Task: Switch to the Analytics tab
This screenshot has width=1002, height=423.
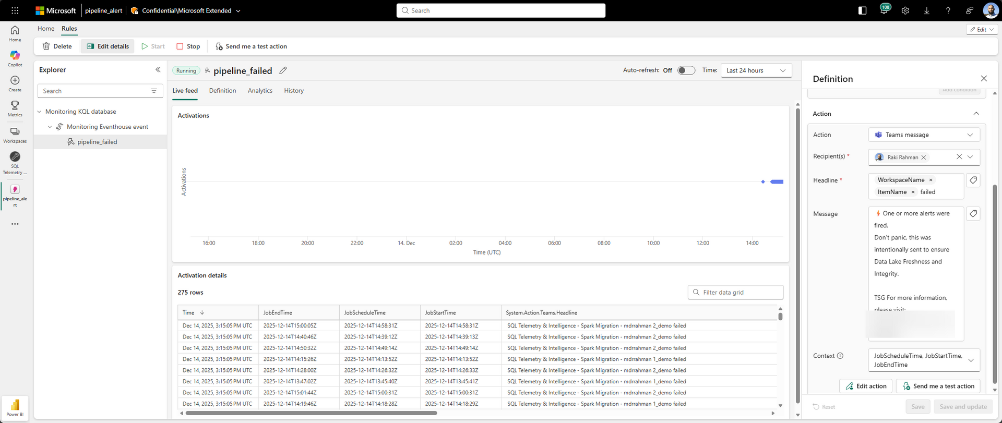Action: coord(260,91)
